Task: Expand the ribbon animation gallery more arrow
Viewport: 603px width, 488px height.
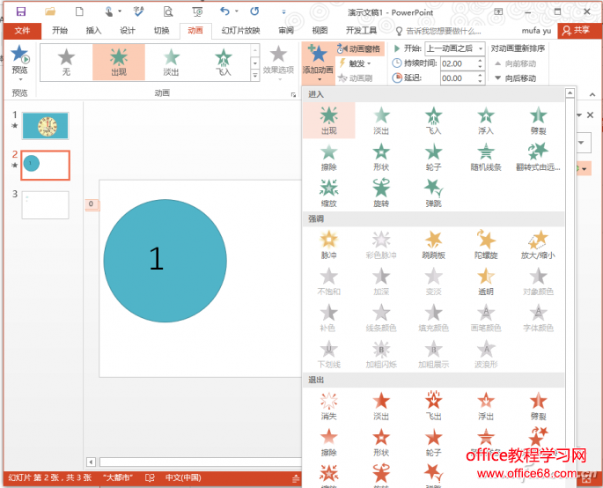Action: click(x=256, y=78)
